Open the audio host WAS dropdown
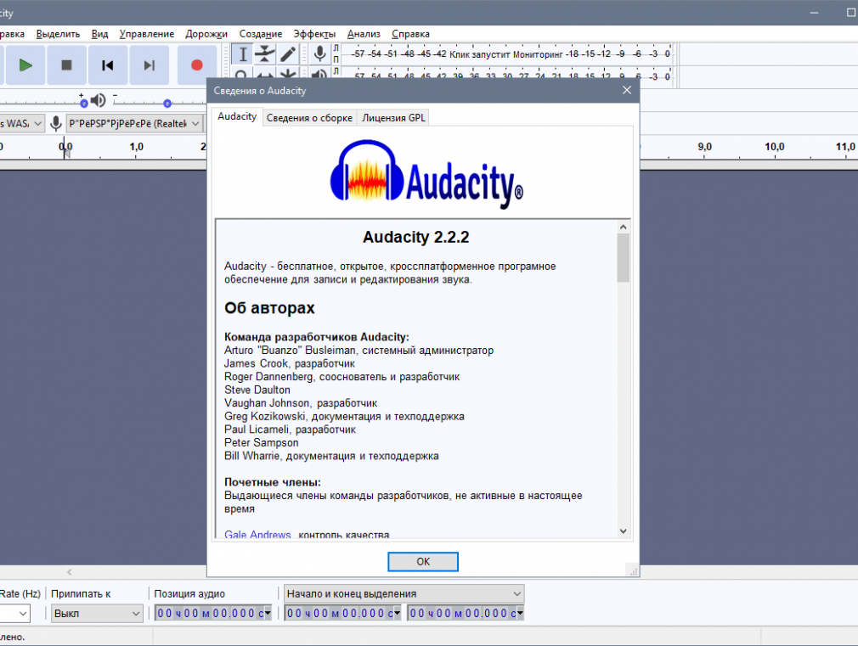The image size is (858, 646). [20, 124]
